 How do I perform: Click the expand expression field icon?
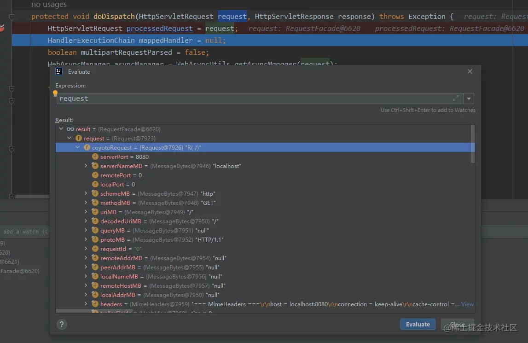456,98
